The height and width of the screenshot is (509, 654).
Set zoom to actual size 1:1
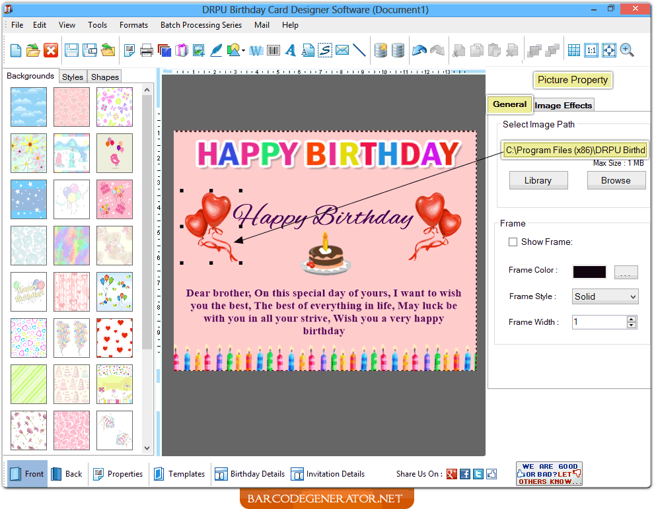[591, 50]
